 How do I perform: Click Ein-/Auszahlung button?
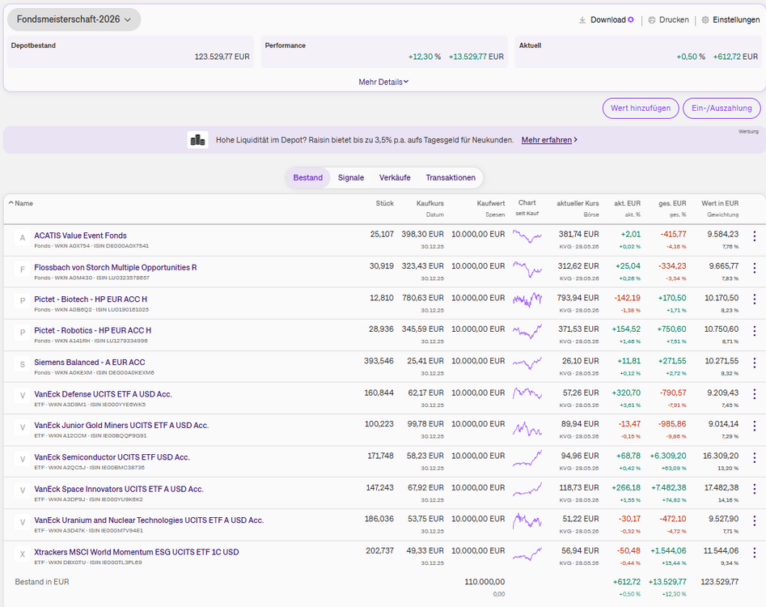point(722,108)
